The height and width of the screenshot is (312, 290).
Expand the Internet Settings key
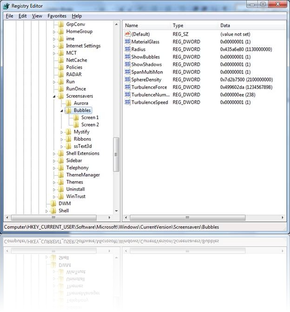(54, 46)
